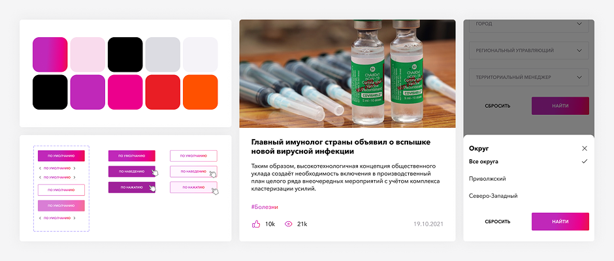The image size is (614, 261).
Task: Click the eye views icon
Action: [x=289, y=224]
